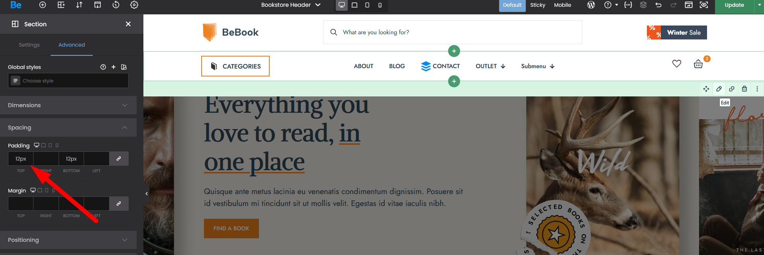Click the redo arrow icon
This screenshot has height=255, width=764.
coord(674,5)
